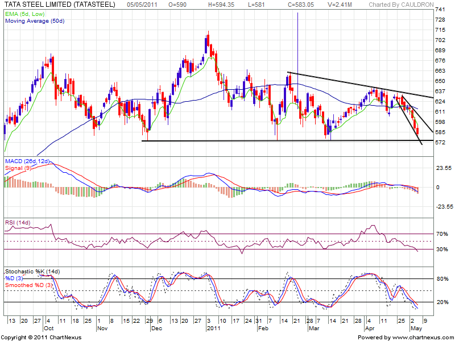Click the Apr month marker on time axis
The width and height of the screenshot is (455, 341).
click(370, 328)
